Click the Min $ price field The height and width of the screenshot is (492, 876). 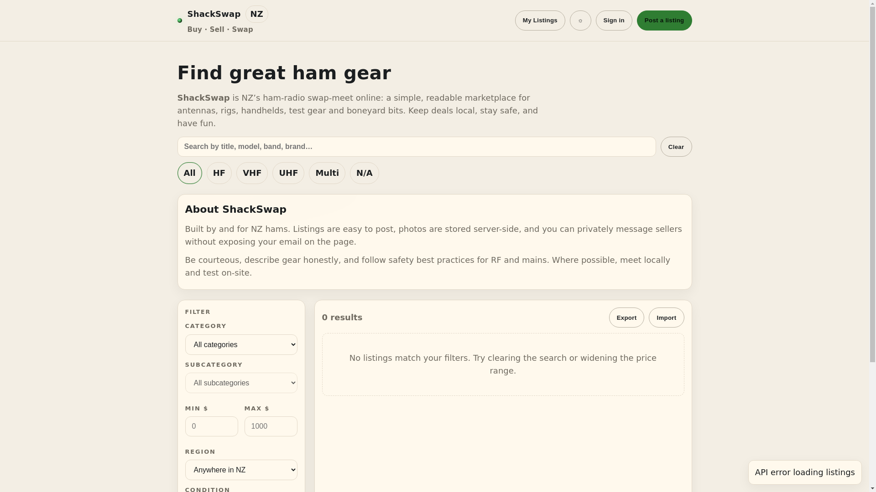(212, 426)
